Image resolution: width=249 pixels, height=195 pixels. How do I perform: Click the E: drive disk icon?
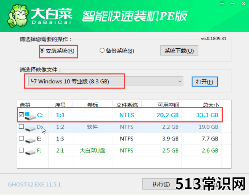point(30,140)
